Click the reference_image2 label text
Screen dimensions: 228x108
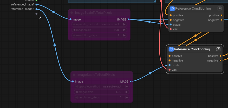coord(22,9)
